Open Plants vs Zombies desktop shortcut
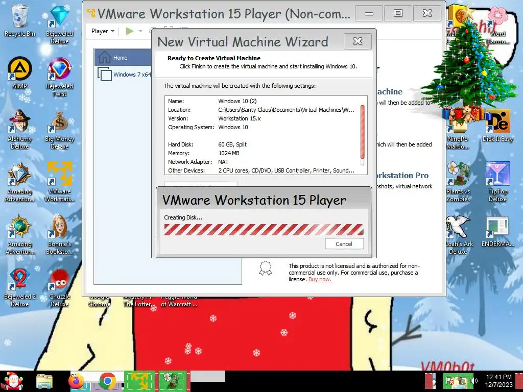Image resolution: width=523 pixels, height=392 pixels. point(458,182)
